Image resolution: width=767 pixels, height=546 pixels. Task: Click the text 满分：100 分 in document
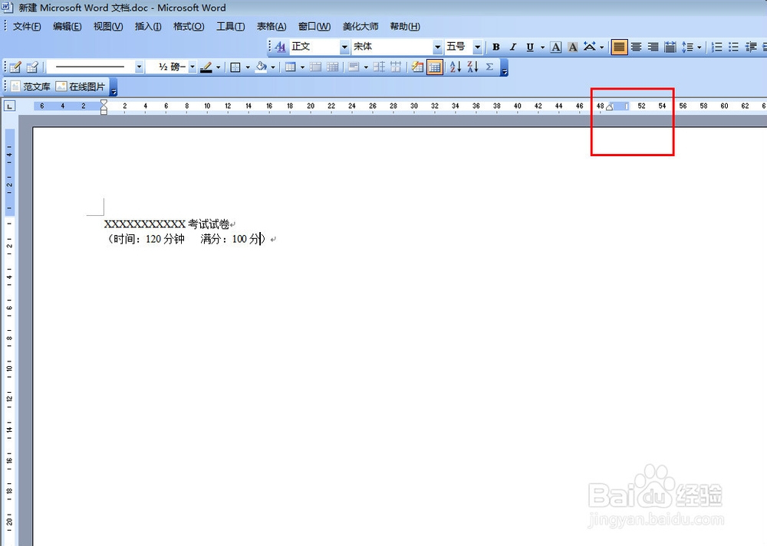pos(229,239)
